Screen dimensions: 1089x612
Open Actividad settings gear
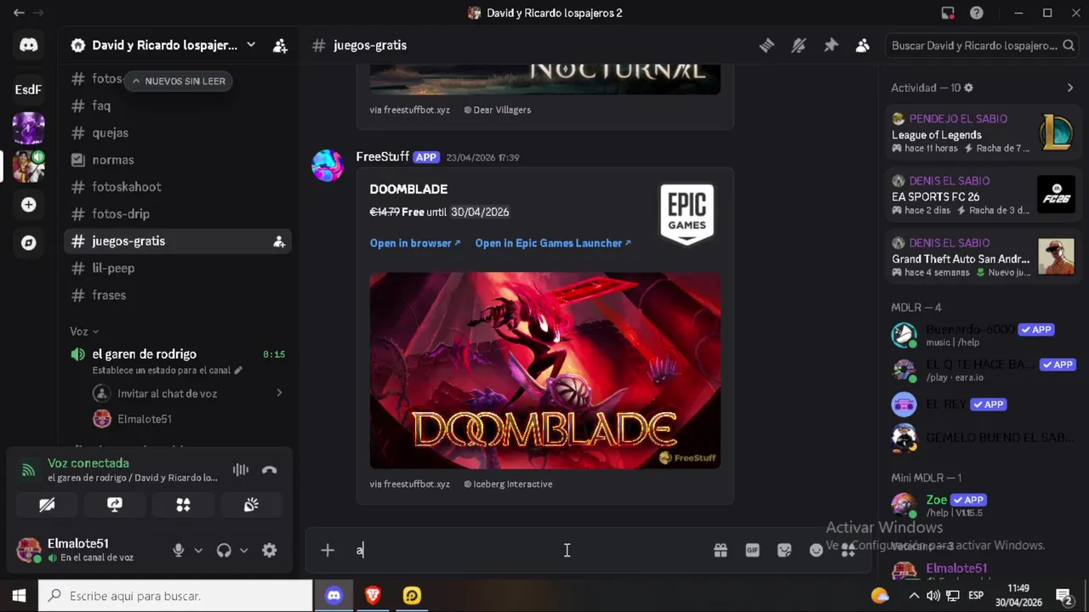(968, 88)
